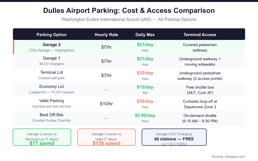Select the Best Off-Site option

[x=52, y=115]
